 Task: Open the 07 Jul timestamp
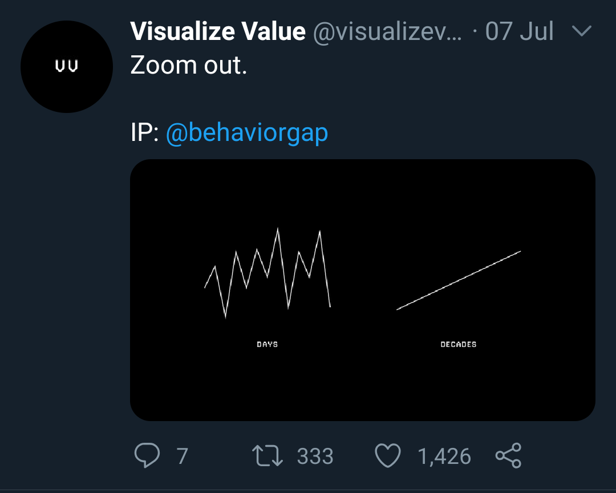pos(520,31)
